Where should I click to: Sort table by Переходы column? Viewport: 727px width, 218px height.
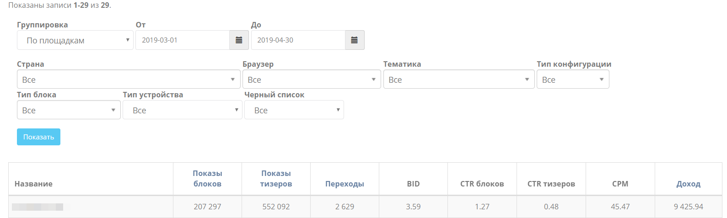(x=345, y=184)
